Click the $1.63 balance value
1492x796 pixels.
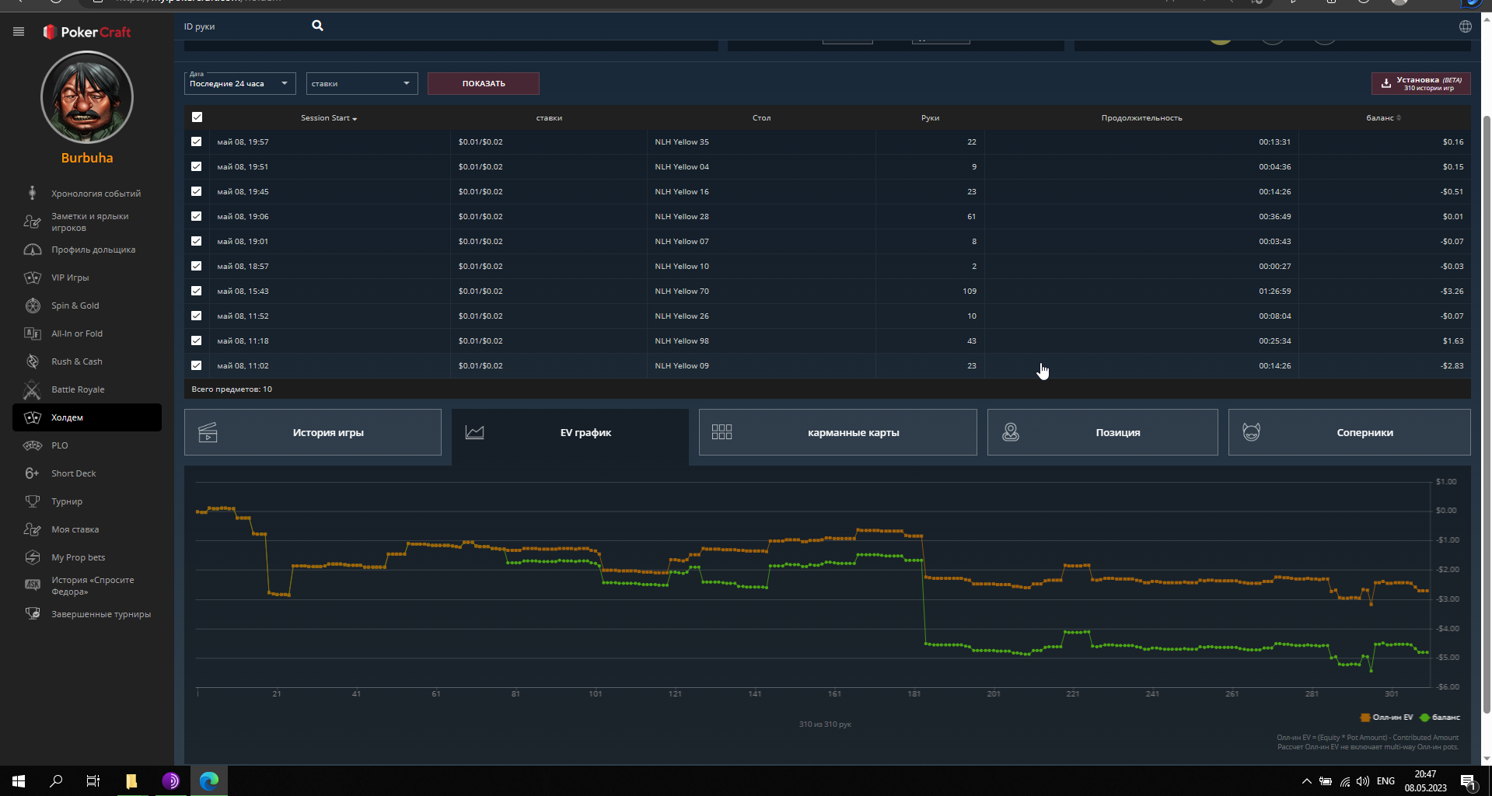tap(1453, 341)
